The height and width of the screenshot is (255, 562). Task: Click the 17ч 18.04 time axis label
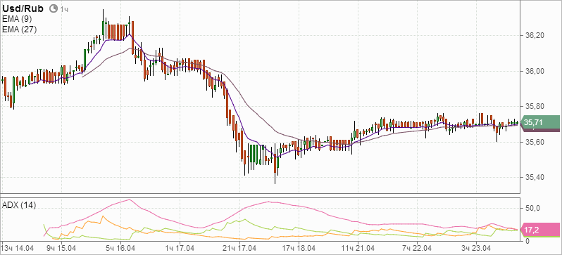[299, 248]
